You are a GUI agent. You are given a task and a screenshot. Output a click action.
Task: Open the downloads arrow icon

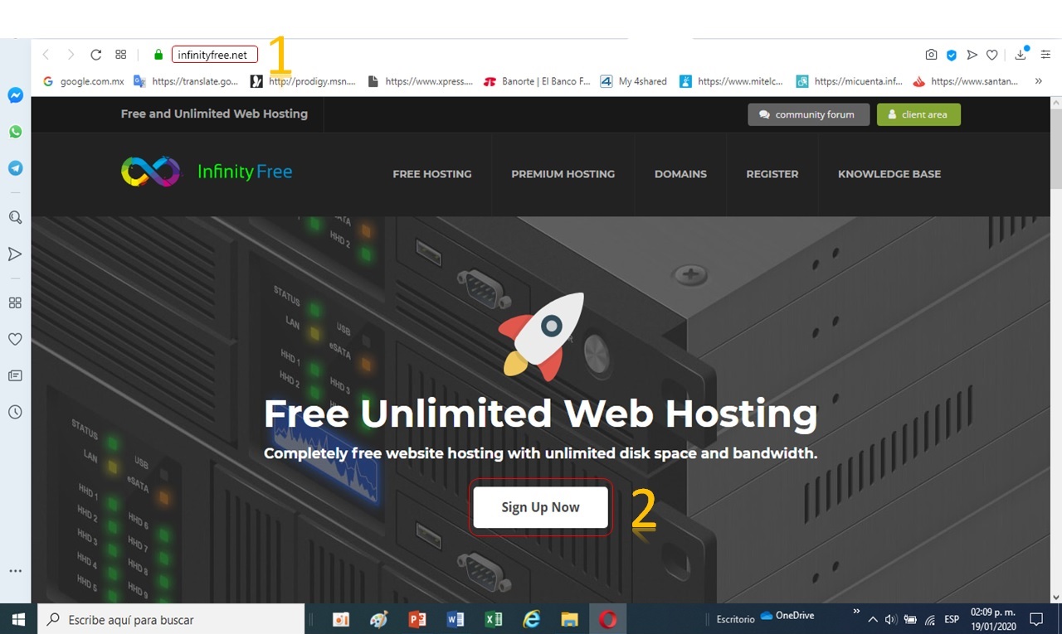pos(1021,55)
